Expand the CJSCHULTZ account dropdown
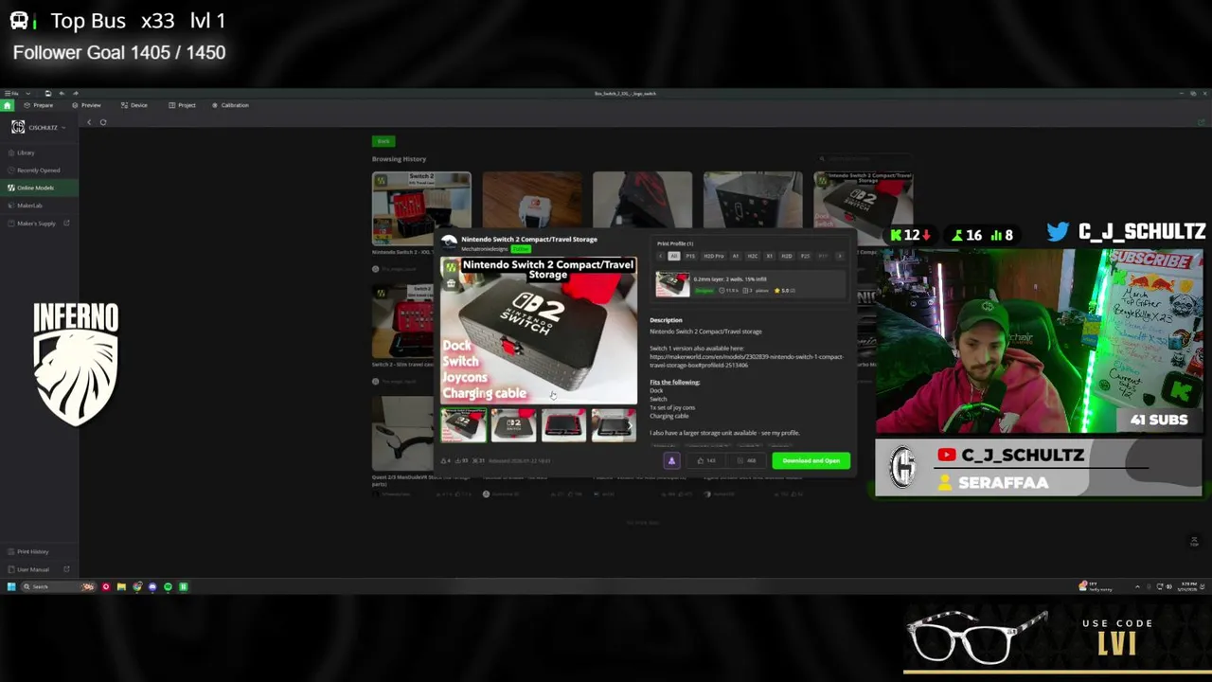The width and height of the screenshot is (1212, 682). (x=62, y=128)
